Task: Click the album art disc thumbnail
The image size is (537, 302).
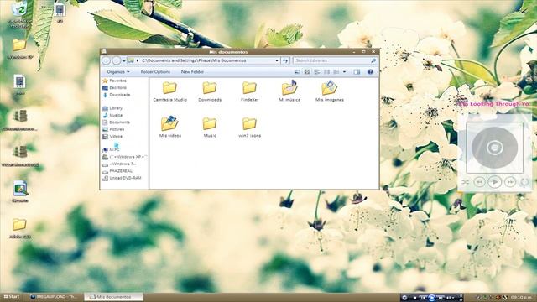Action: point(494,148)
